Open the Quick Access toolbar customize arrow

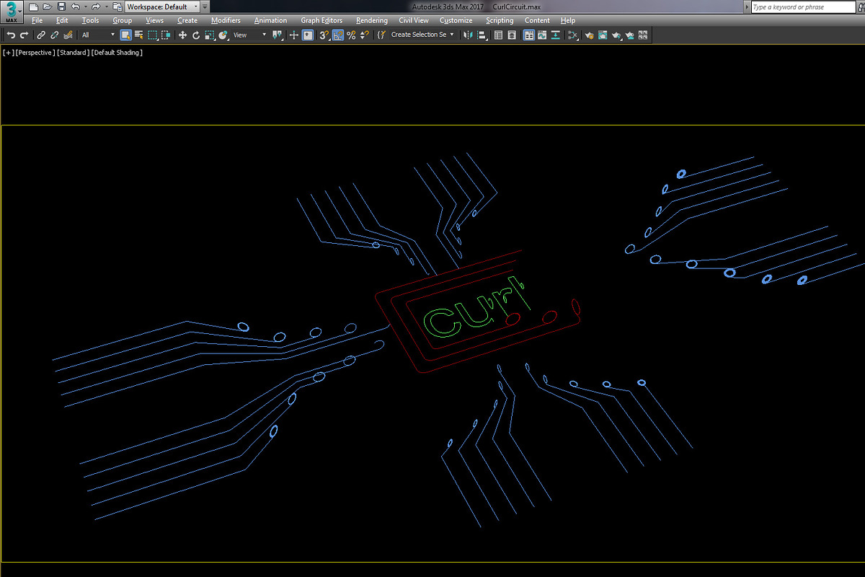205,6
